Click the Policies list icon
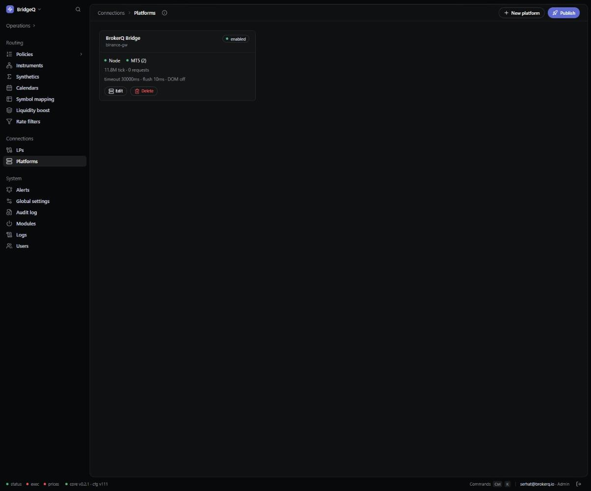591x491 pixels. 9,54
